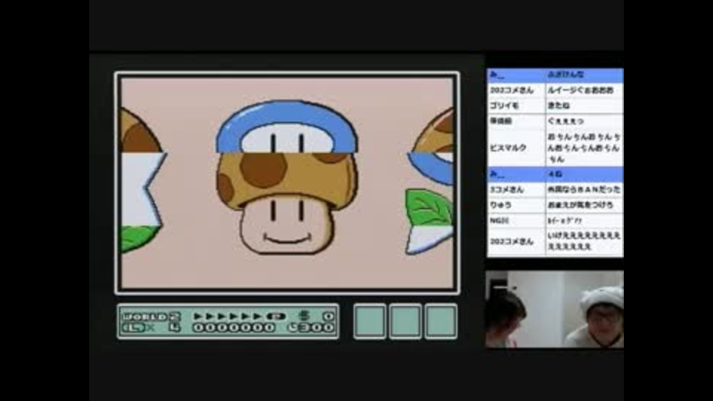Click the blue mushroom cap top slice
Screen dimensions: 713x401
point(287,127)
